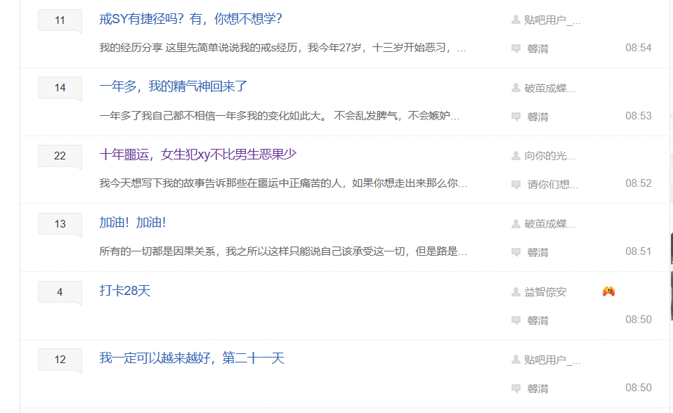
Task: Click the reply count badge showing 22
Action: [60, 156]
